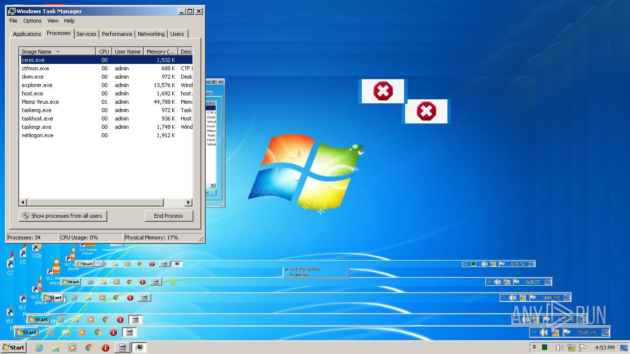This screenshot has width=630, height=354.
Task: Switch to the Services tab
Action: click(x=86, y=34)
